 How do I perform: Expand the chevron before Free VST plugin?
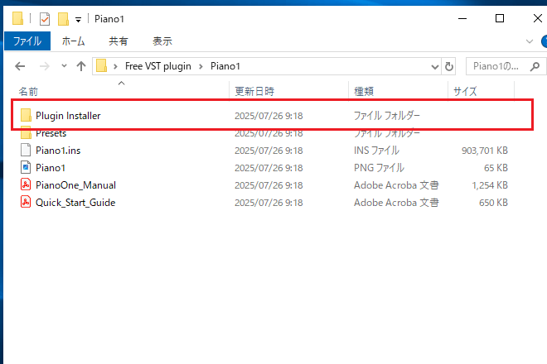pos(115,66)
